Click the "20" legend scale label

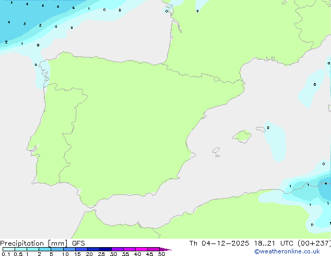click(x=89, y=254)
